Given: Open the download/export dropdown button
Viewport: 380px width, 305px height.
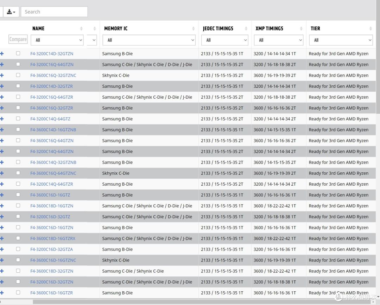Looking at the screenshot, I should pos(11,12).
